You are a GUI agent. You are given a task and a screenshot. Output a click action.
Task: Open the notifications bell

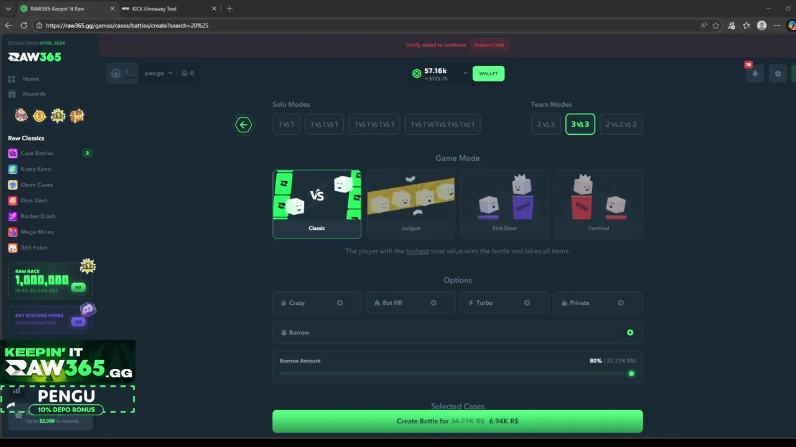coord(755,73)
